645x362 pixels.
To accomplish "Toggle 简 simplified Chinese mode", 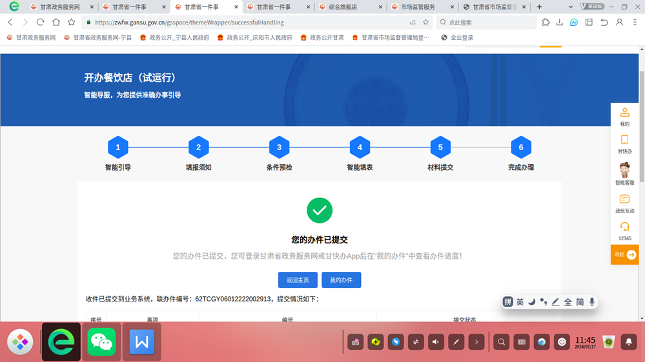I will pyautogui.click(x=580, y=302).
